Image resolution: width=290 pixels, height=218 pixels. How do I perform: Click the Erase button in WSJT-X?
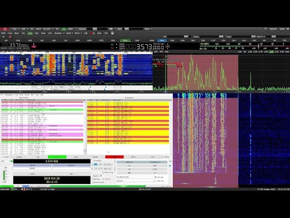[76, 157]
